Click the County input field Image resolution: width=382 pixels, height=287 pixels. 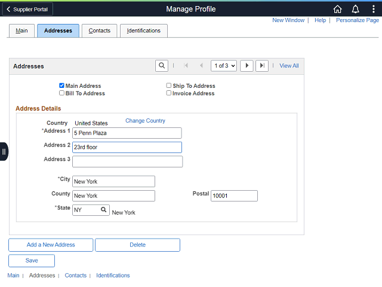[x=113, y=196]
